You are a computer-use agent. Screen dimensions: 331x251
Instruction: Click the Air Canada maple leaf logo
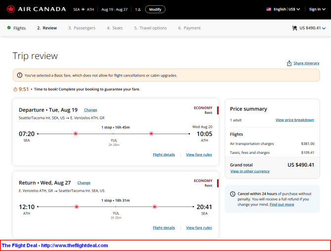coord(11,9)
